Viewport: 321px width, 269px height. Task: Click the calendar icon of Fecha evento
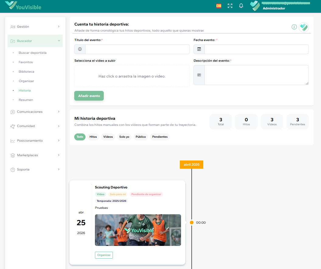pyautogui.click(x=199, y=49)
